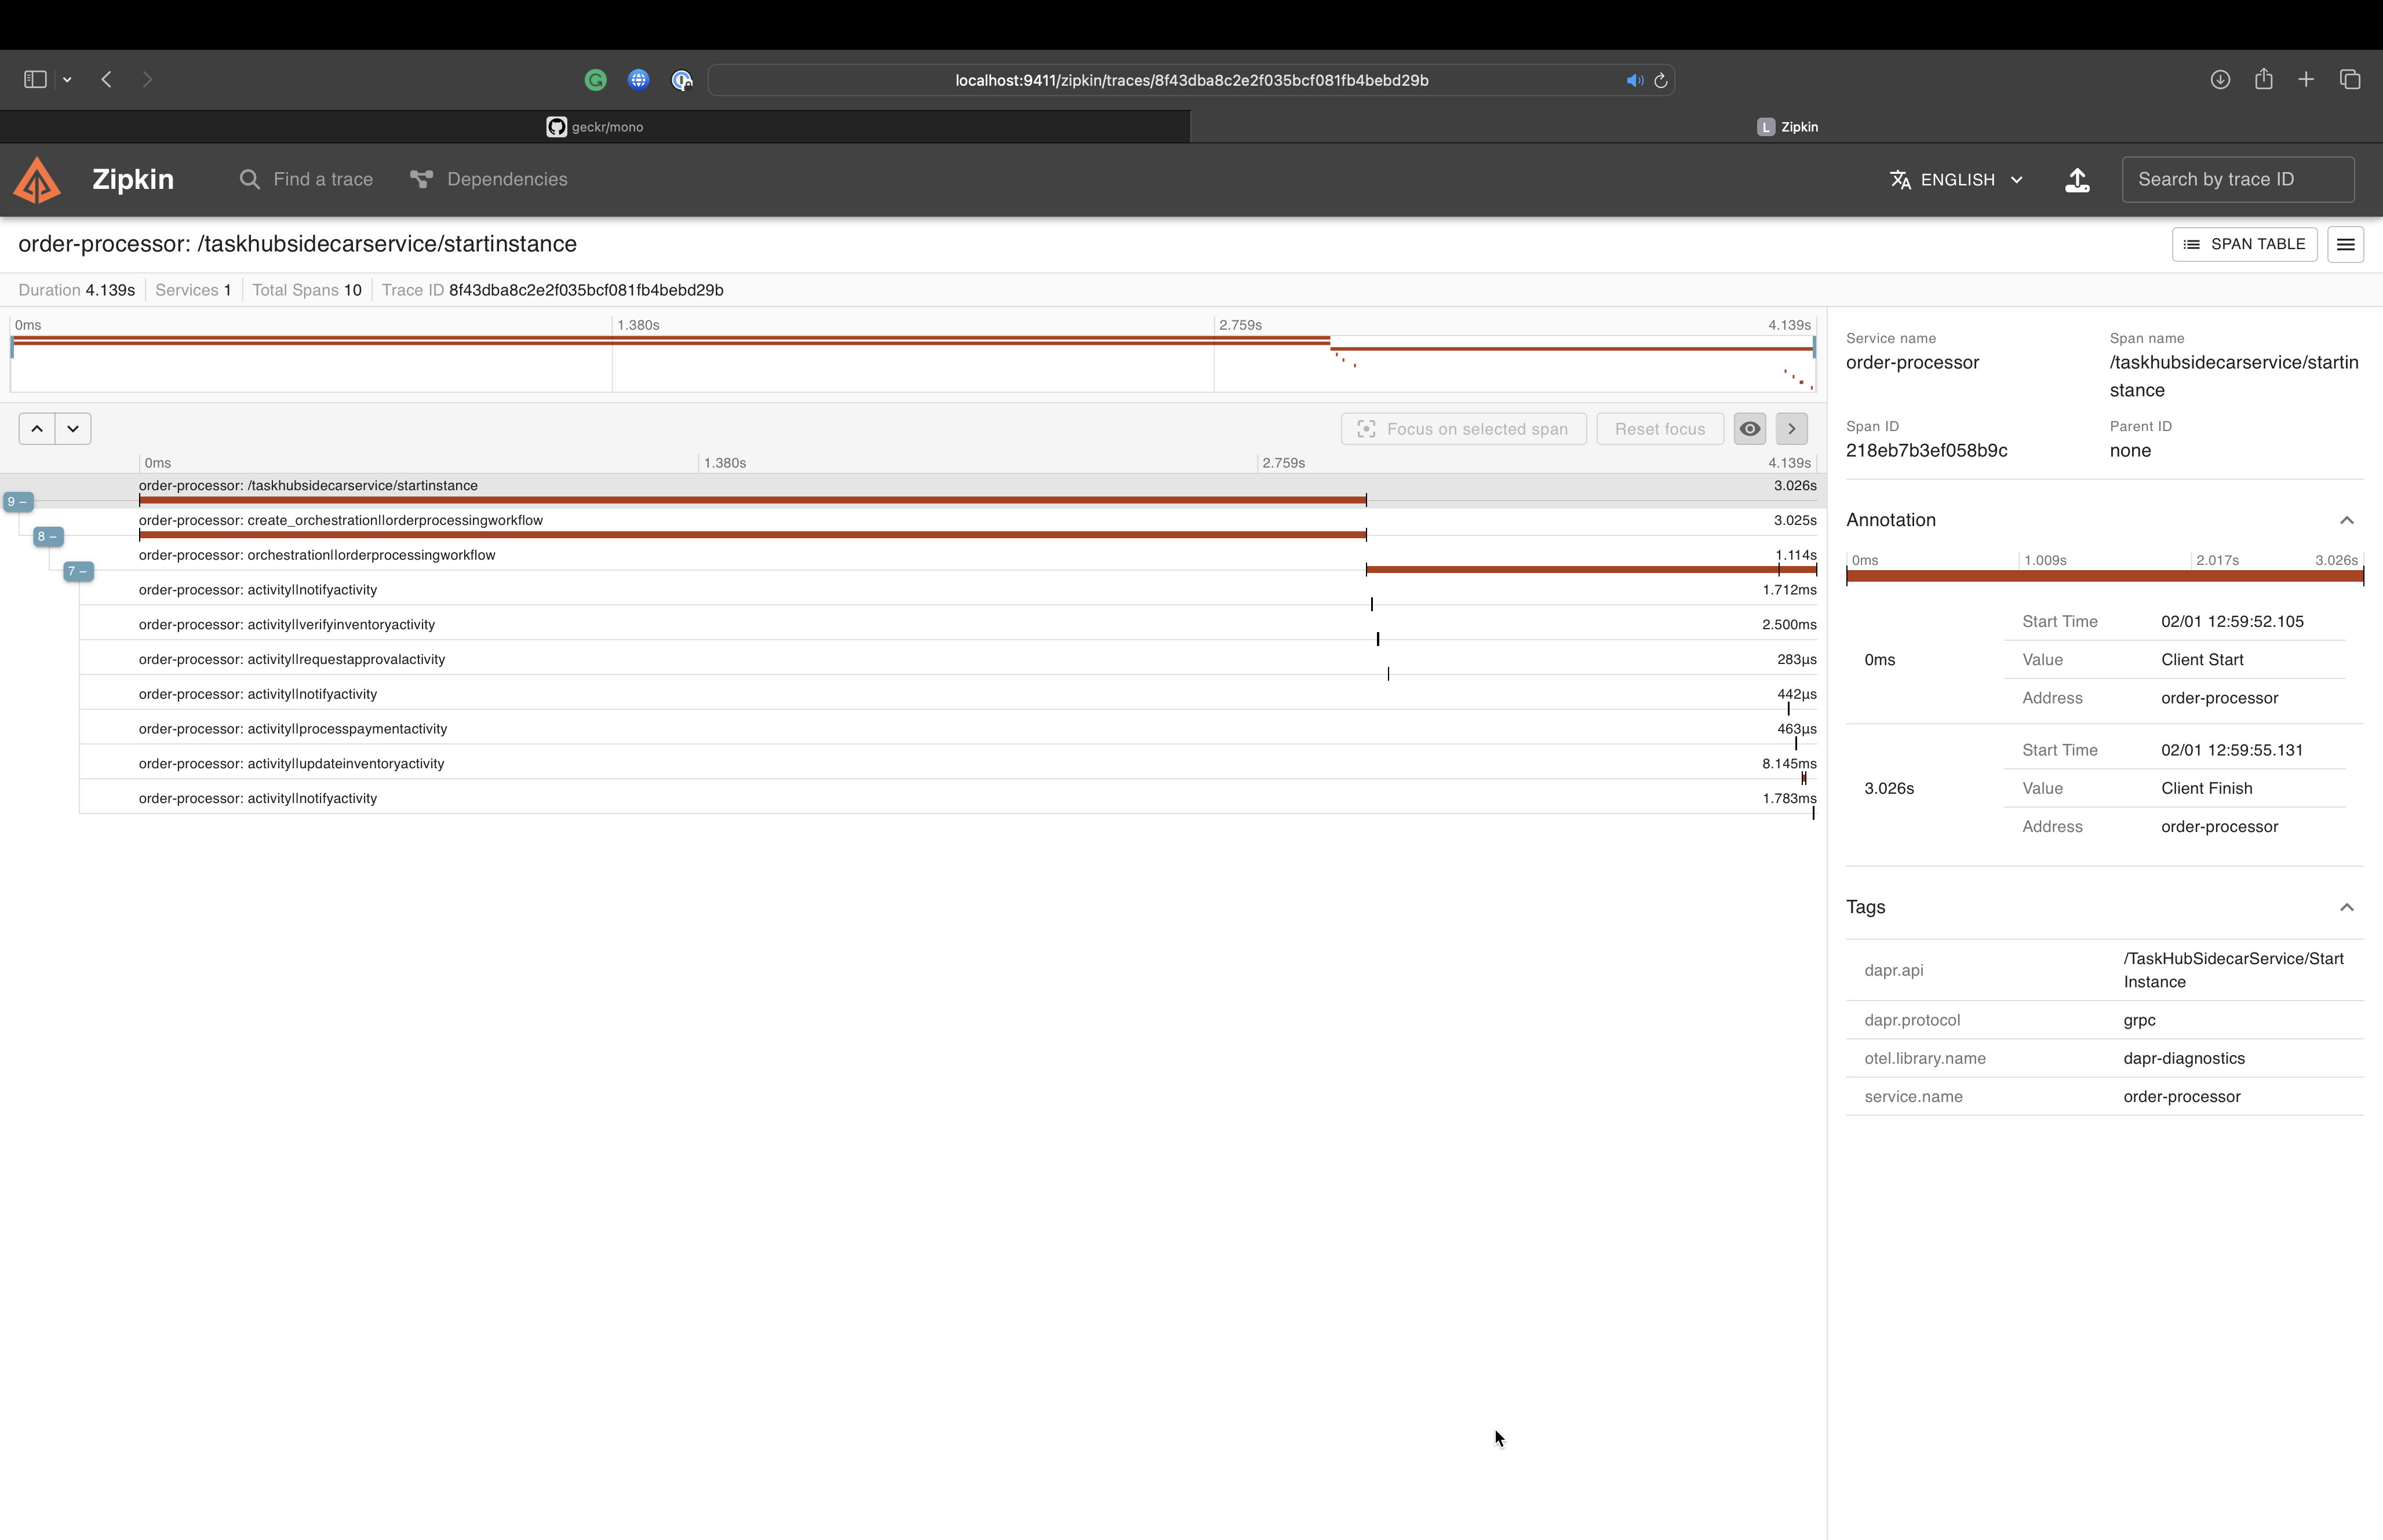Select activity||updateinventoryactivity span row
The height and width of the screenshot is (1540, 2383).
click(x=913, y=769)
